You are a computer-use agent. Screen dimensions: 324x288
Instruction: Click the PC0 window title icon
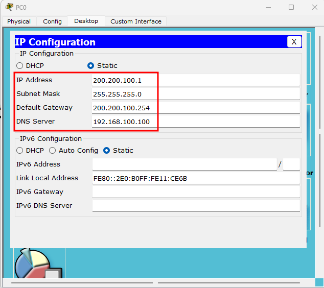point(9,7)
